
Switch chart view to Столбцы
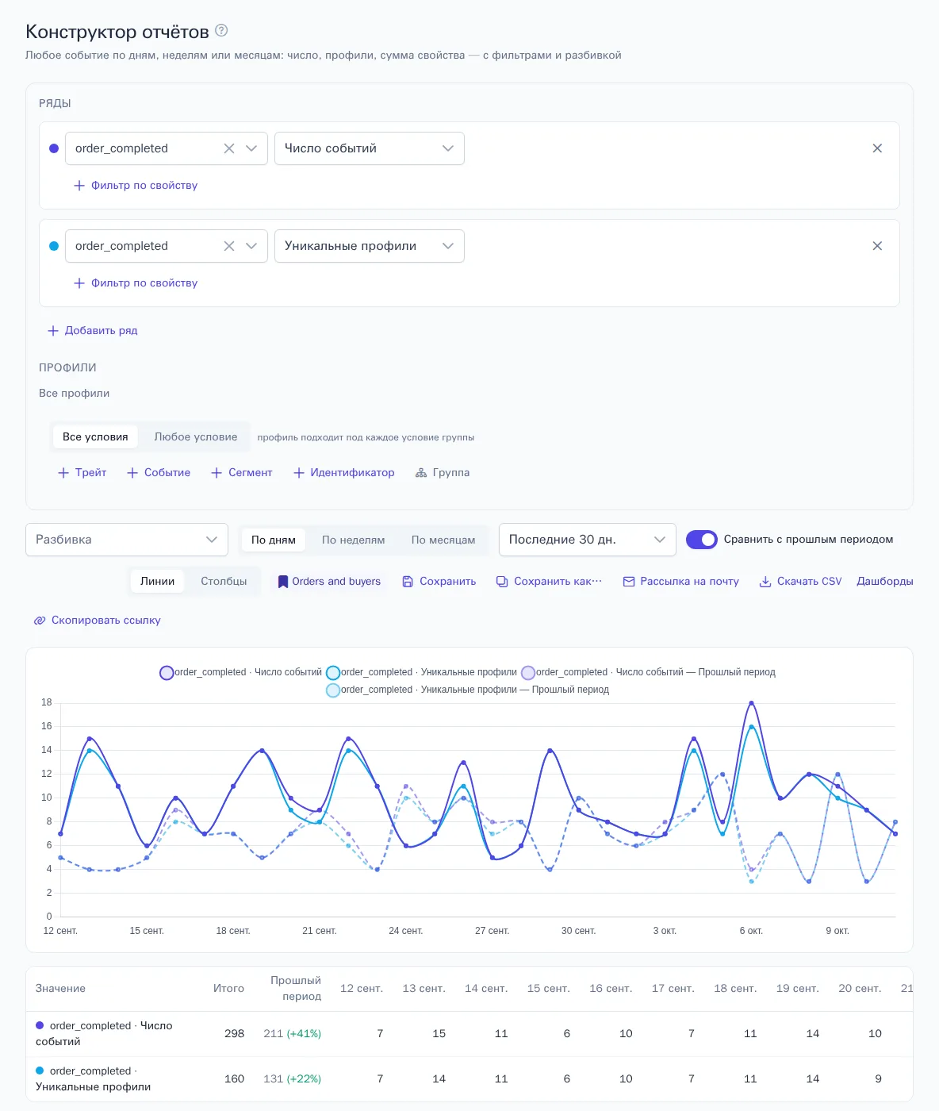[224, 582]
